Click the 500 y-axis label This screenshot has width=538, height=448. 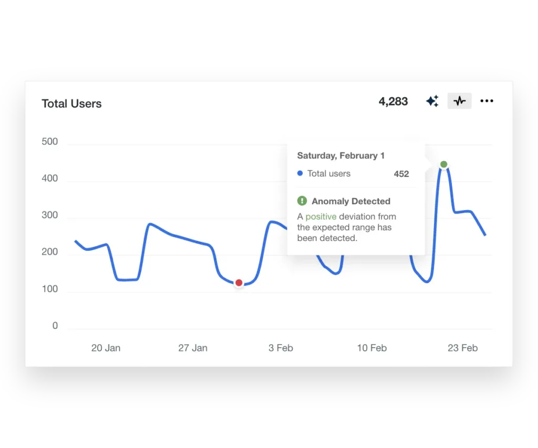coord(49,142)
